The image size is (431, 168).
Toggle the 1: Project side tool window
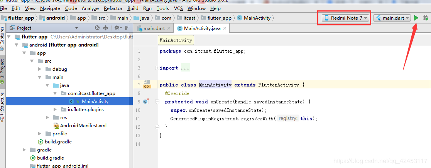pyautogui.click(x=2, y=71)
